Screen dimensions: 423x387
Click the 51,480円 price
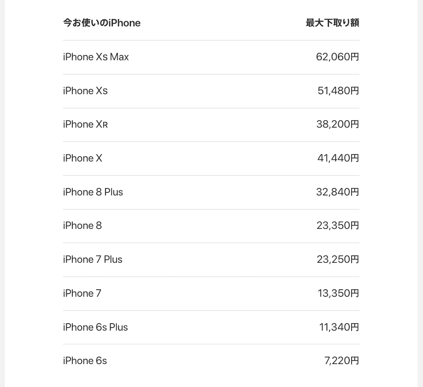[338, 91]
